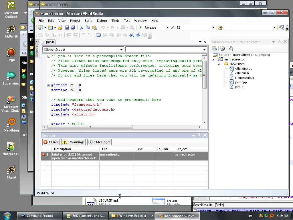Image resolution: width=293 pixels, height=220 pixels.
Task: Open the Tools menu
Action: (115, 21)
